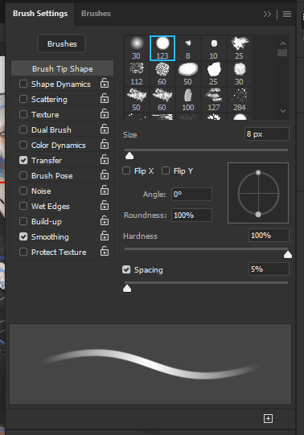Enable the Shape Dynamics checkbox
The width and height of the screenshot is (304, 435).
pyautogui.click(x=23, y=84)
